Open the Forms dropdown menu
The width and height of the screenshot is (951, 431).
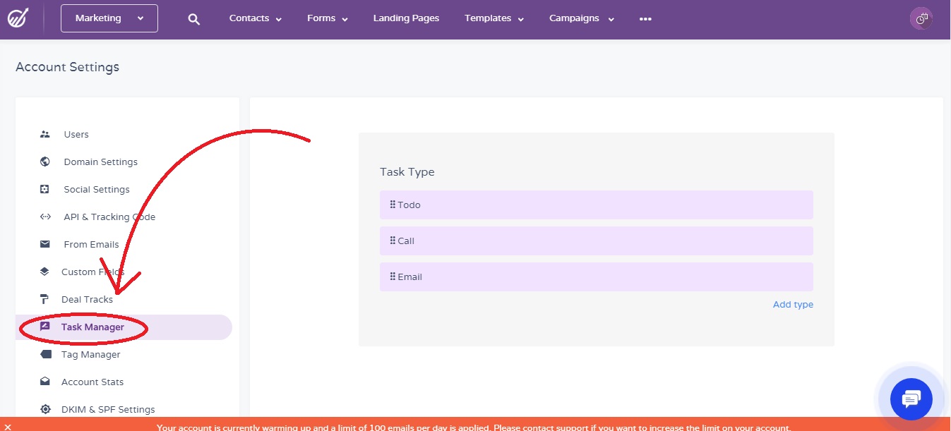coord(328,18)
